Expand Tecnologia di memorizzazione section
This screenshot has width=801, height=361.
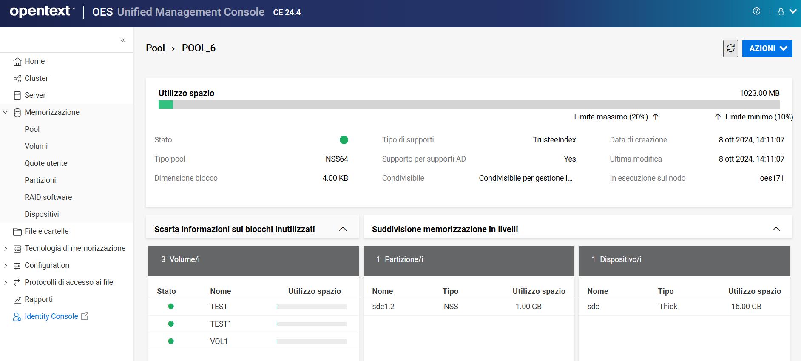point(6,249)
